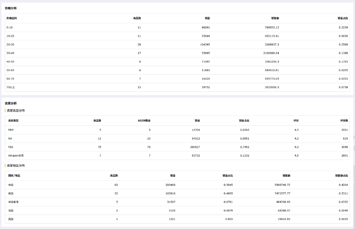
Task: Select the rating count value 2951
Action: coord(345,130)
